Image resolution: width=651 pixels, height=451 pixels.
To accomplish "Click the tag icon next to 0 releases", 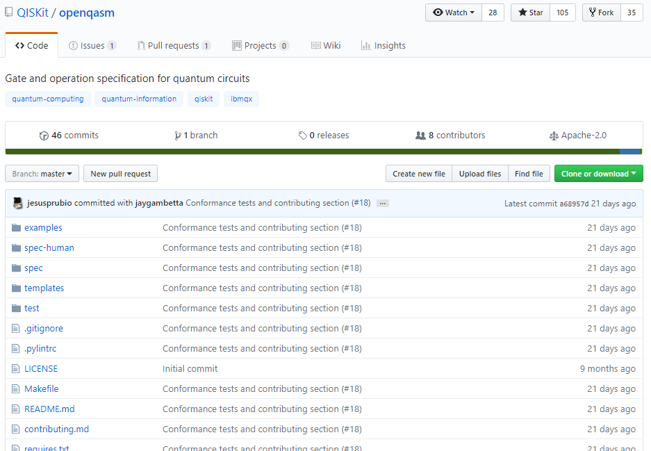I will (x=303, y=136).
